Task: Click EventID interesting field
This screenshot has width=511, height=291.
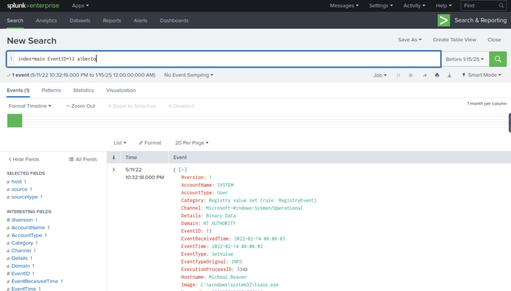Action: click(20, 274)
